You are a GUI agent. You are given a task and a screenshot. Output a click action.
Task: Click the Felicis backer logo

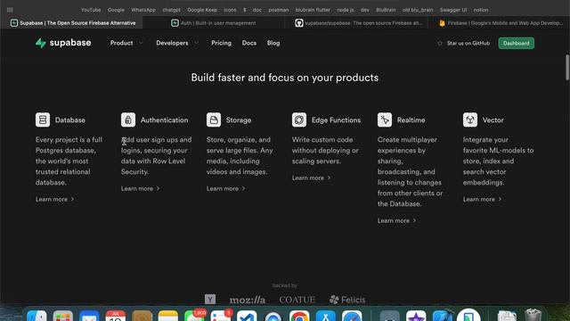(x=347, y=300)
